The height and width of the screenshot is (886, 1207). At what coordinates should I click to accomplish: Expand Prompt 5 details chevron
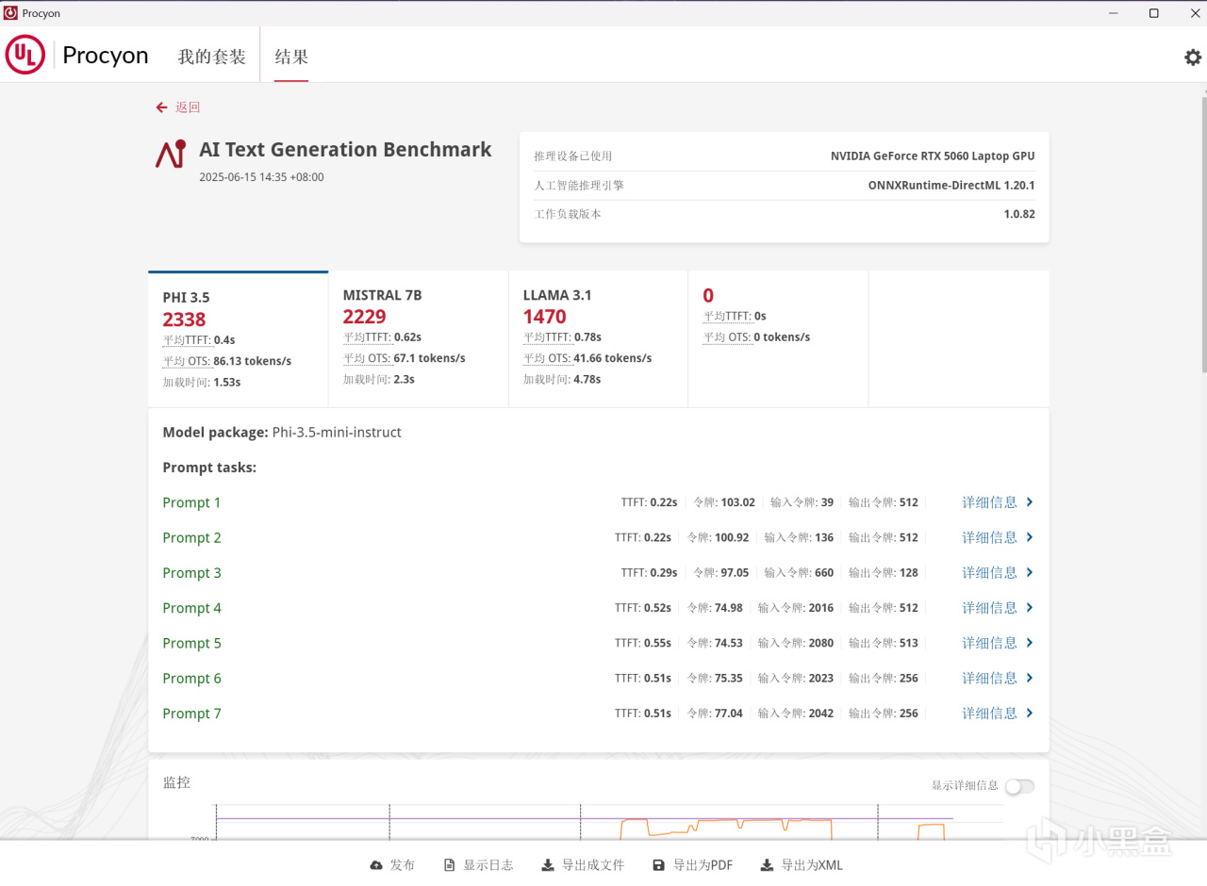[1030, 643]
